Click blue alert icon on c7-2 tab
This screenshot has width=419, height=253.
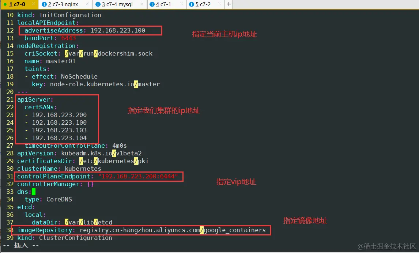191,4
